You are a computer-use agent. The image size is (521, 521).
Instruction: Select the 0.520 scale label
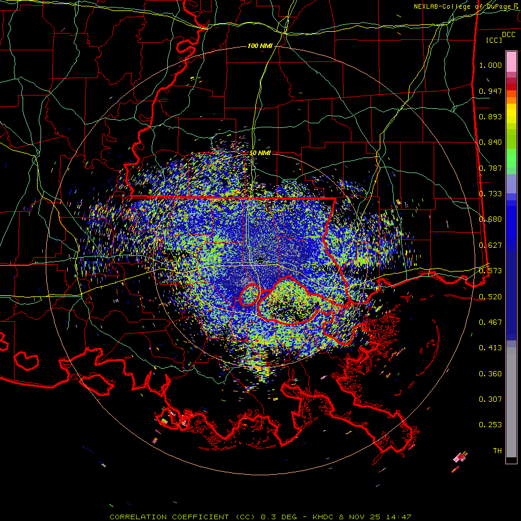click(490, 297)
